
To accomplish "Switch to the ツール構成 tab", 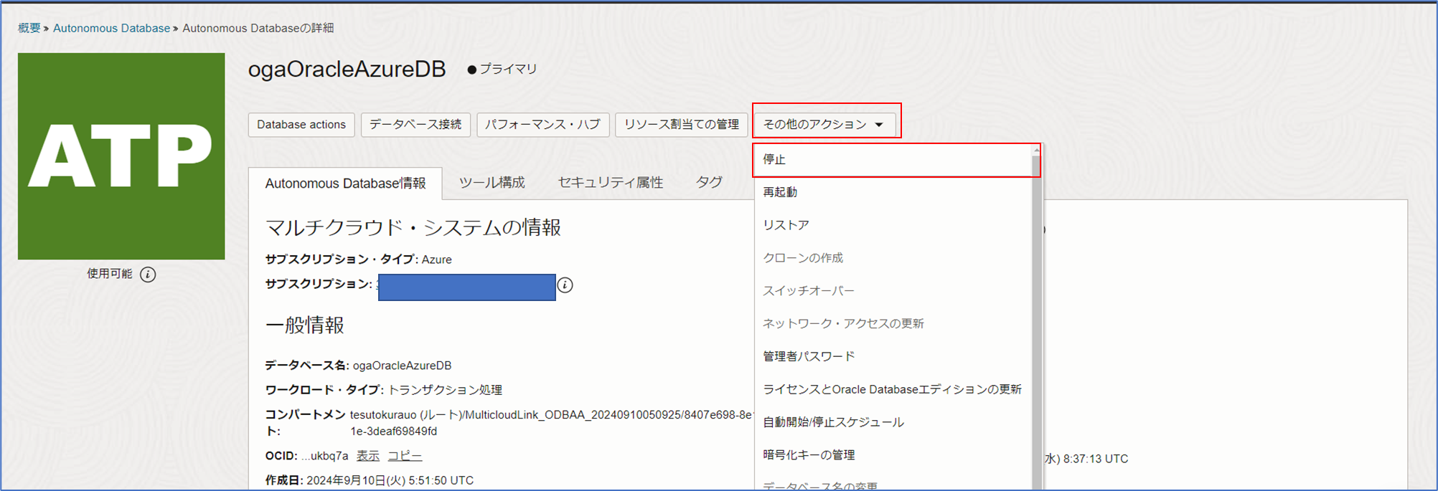I will (492, 183).
